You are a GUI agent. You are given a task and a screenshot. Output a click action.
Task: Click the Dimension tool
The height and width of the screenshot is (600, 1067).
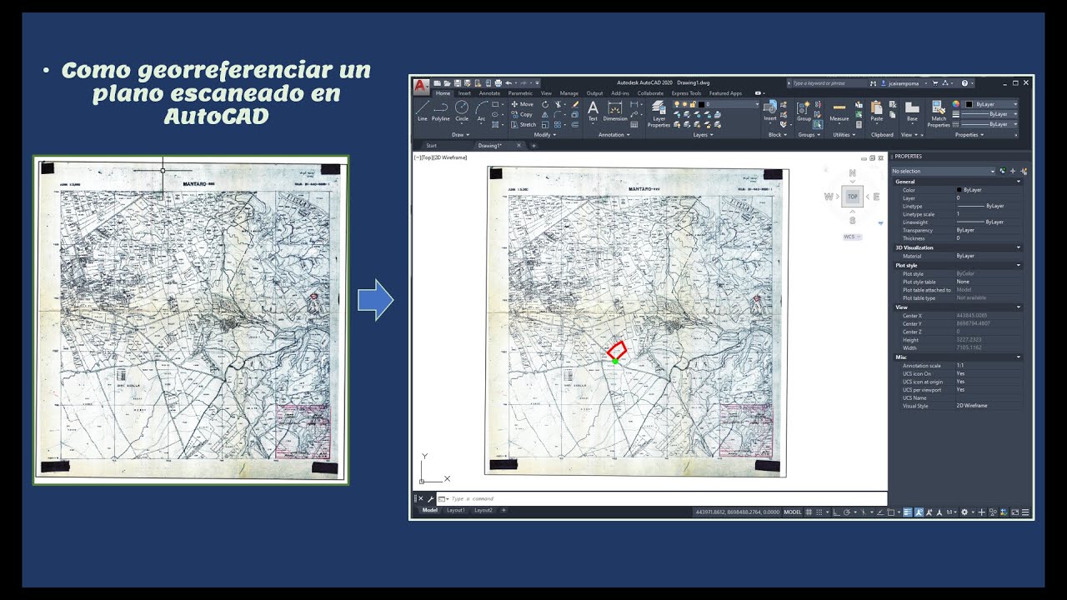point(615,110)
